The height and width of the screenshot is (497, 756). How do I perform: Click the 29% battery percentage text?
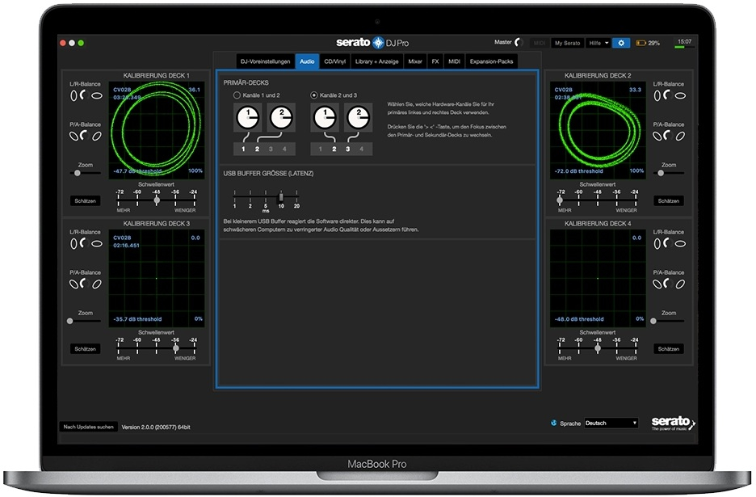click(x=653, y=43)
